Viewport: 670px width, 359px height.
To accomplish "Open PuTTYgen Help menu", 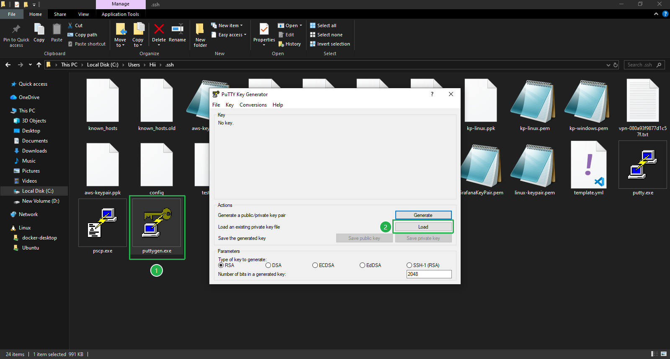I will (x=278, y=105).
